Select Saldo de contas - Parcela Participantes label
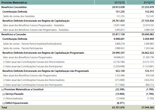The width and height of the screenshot is (155, 110). pyautogui.click(x=23, y=48)
